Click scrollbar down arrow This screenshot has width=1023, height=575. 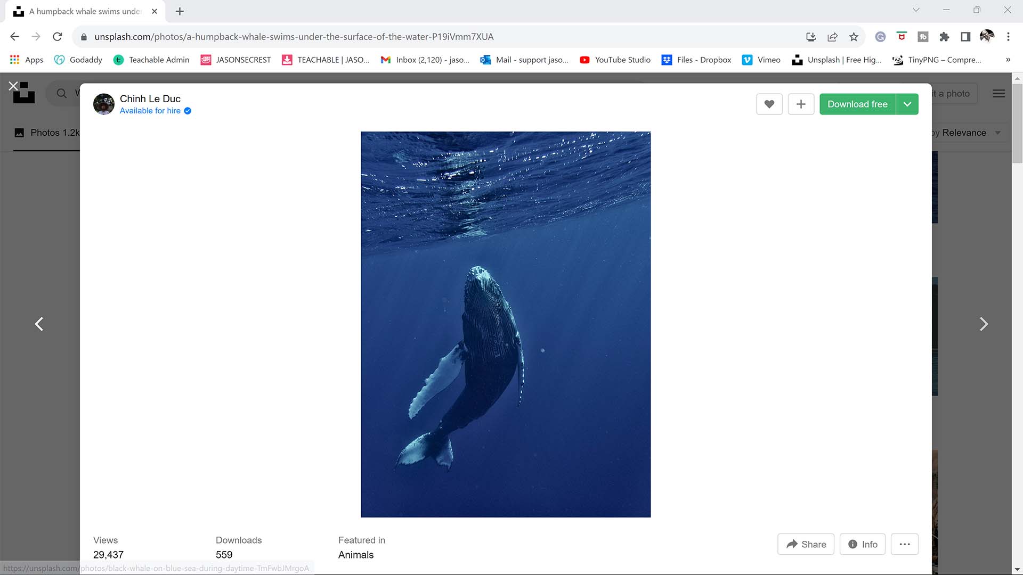coord(1017,570)
